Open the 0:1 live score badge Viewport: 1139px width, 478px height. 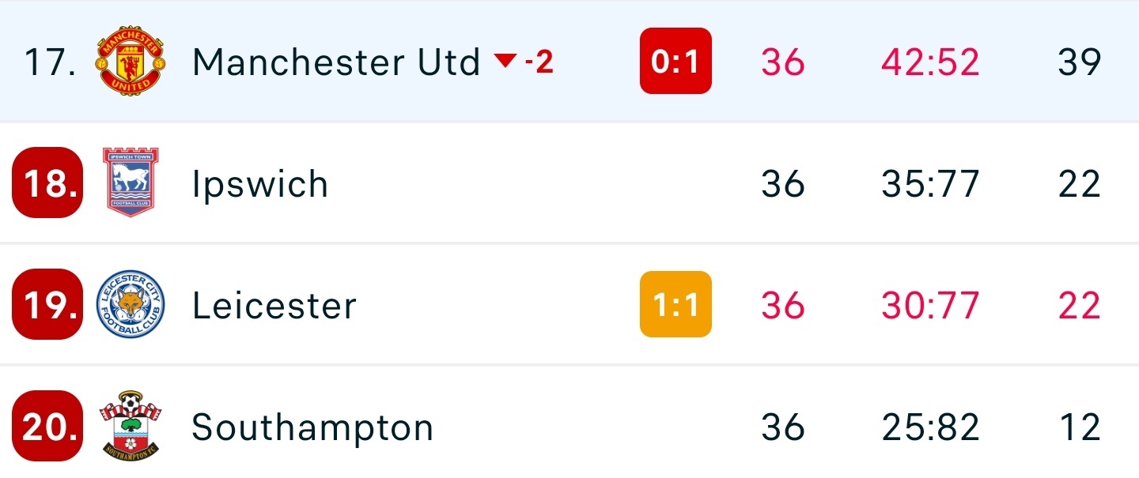pos(675,62)
